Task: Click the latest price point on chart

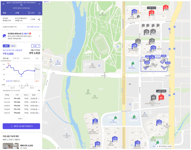Action: click(x=35, y=71)
